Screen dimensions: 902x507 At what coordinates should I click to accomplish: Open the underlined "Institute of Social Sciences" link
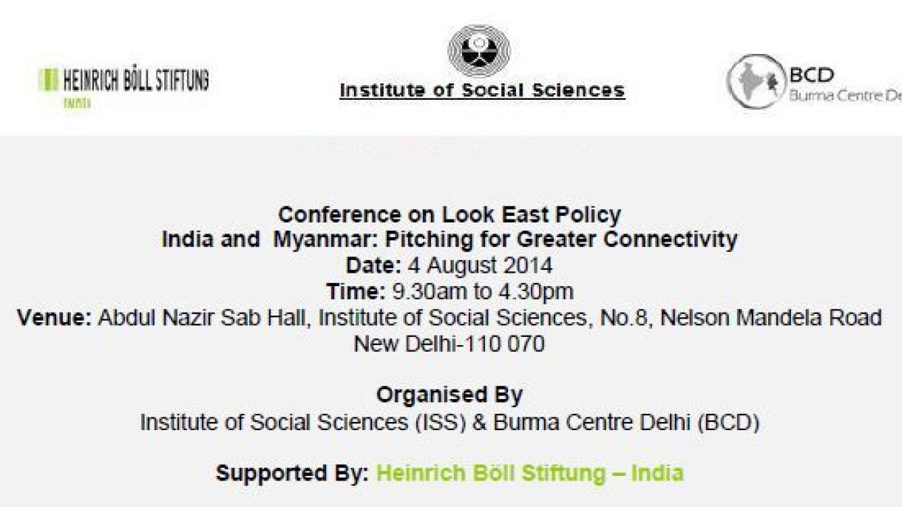482,91
